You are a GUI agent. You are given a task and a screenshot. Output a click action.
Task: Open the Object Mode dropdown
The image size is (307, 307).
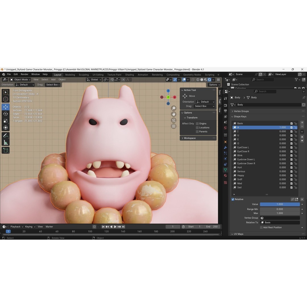[x=20, y=80]
